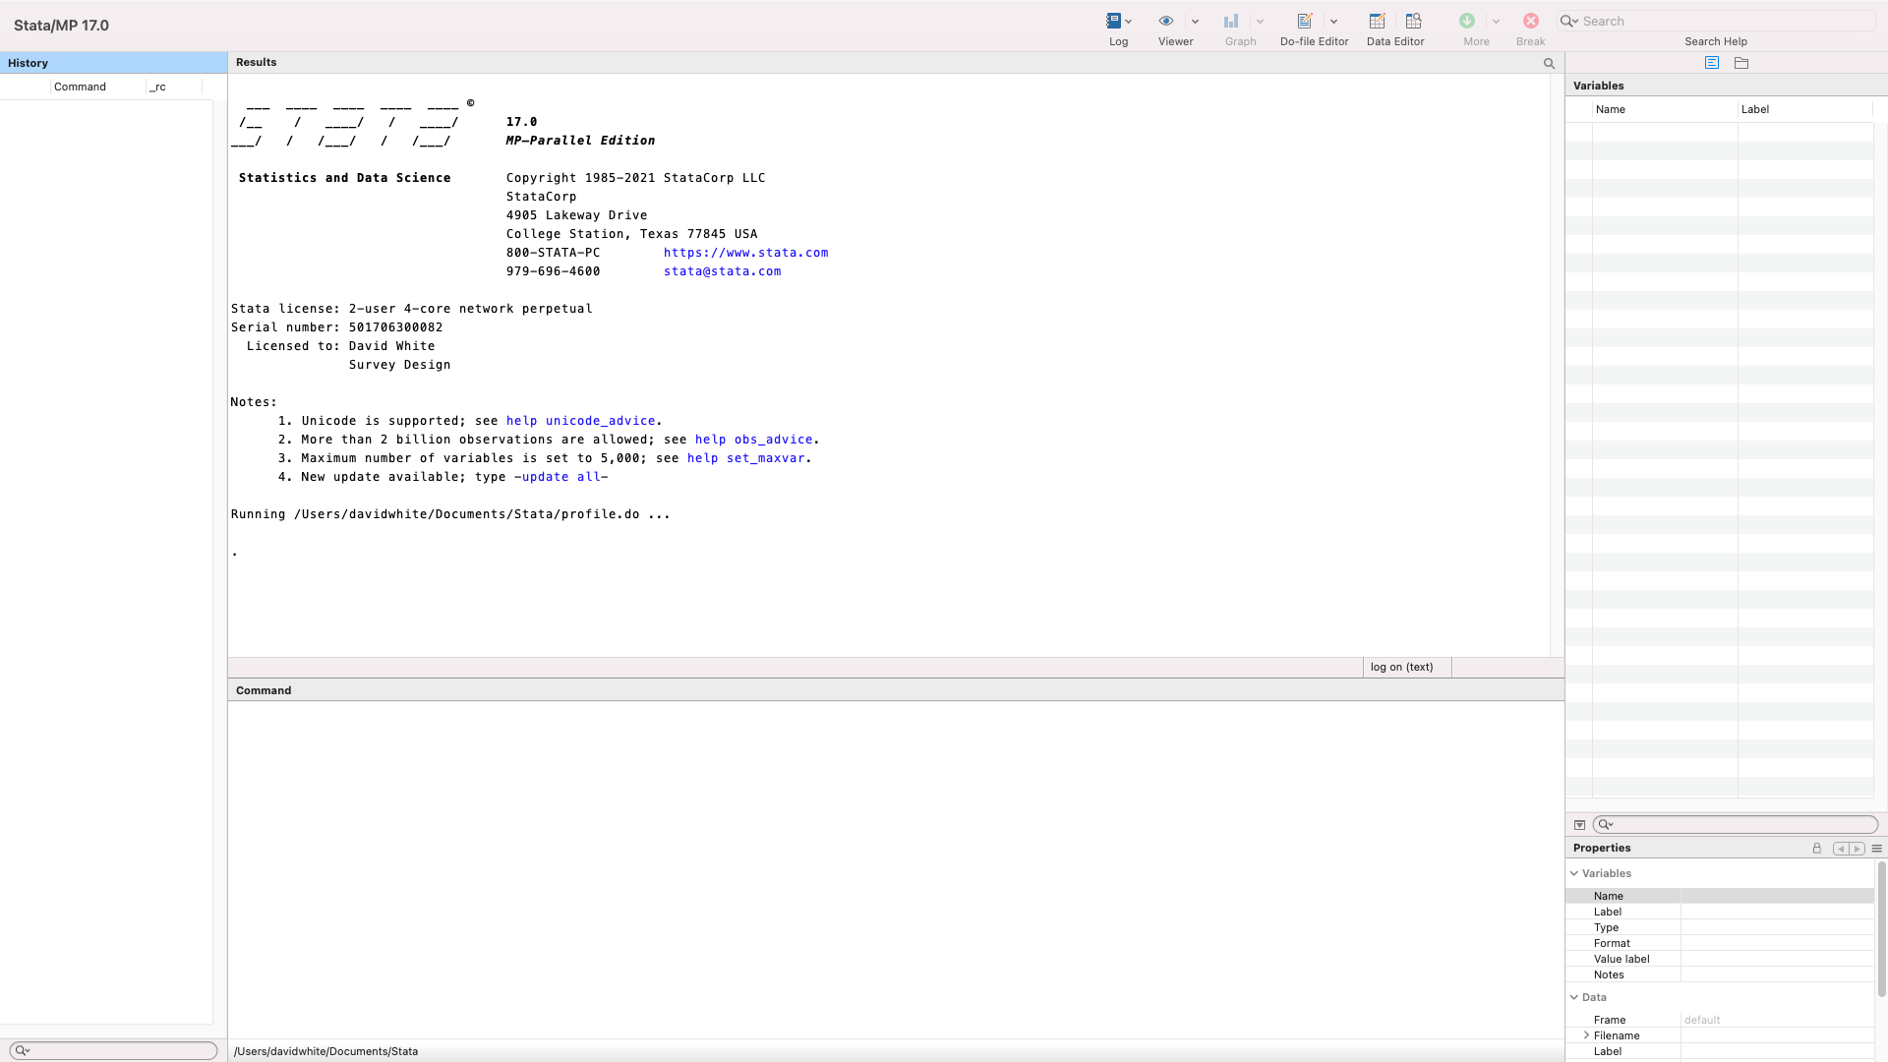This screenshot has width=1888, height=1062.
Task: Open the help unicode_advice link
Action: click(x=580, y=421)
